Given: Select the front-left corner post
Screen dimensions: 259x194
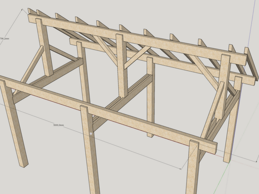Looking at the screenshot, I should [x=14, y=129].
